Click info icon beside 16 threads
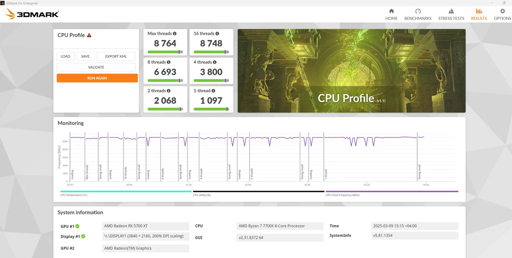This screenshot has height=258, width=512. pos(217,34)
